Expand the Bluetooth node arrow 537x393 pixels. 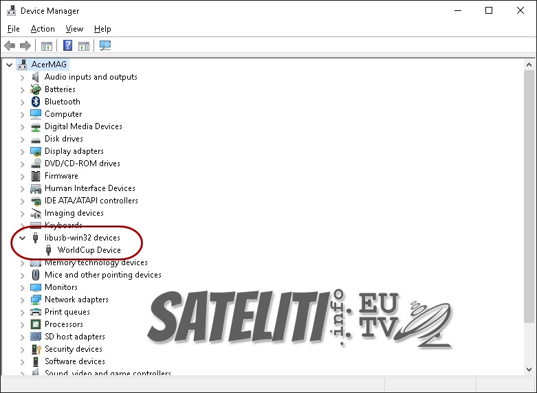point(22,102)
